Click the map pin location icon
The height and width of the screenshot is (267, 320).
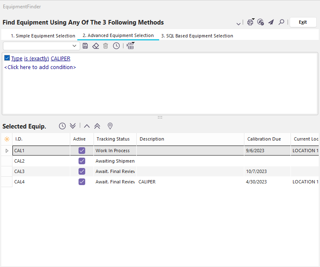pyautogui.click(x=110, y=126)
